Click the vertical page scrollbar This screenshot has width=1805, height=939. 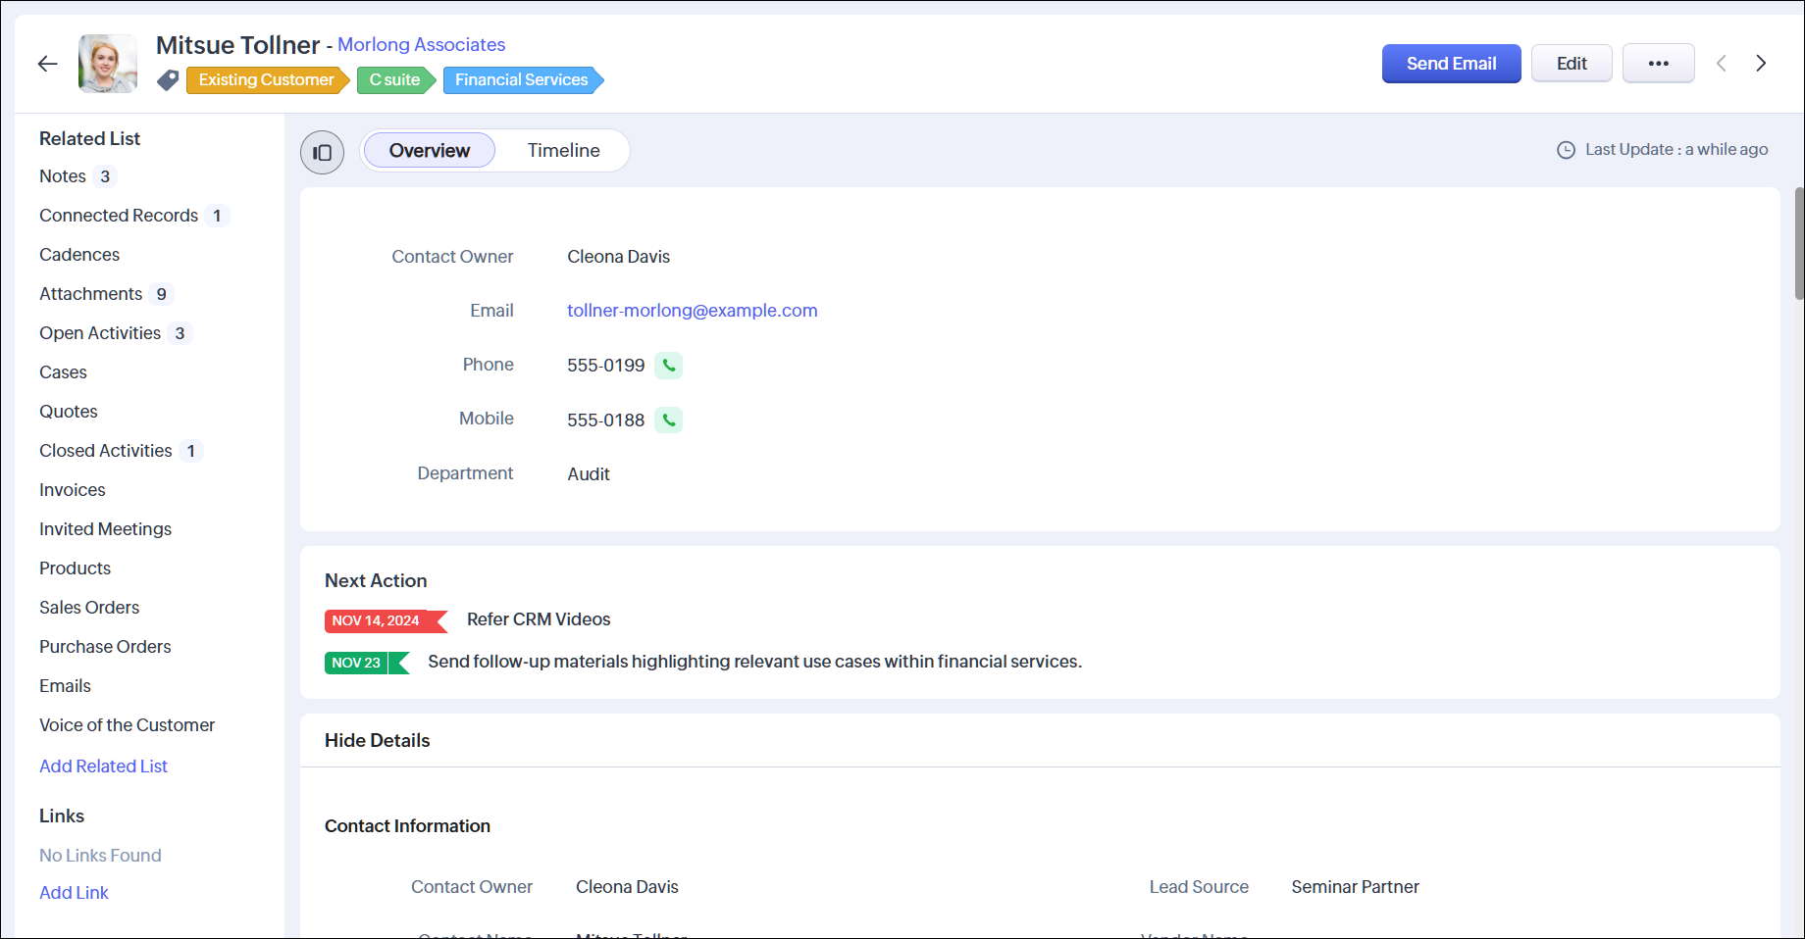click(x=1799, y=243)
